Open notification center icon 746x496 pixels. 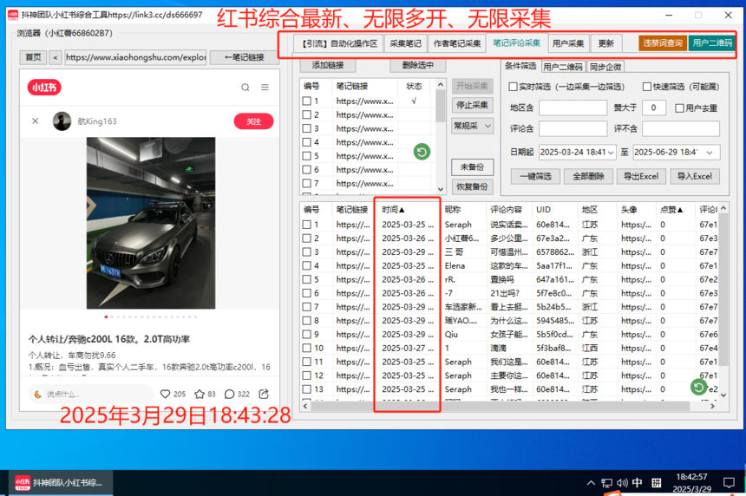coord(729,483)
